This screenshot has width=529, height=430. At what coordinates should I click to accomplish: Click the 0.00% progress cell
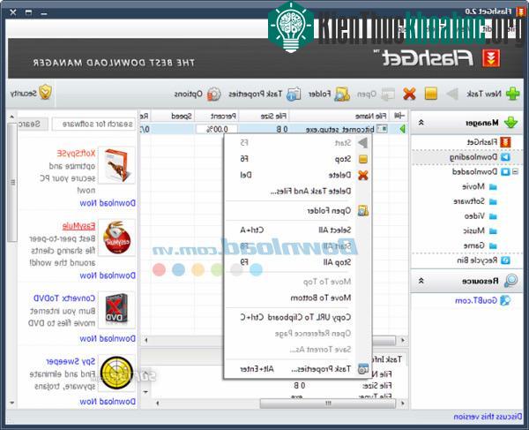tap(217, 129)
